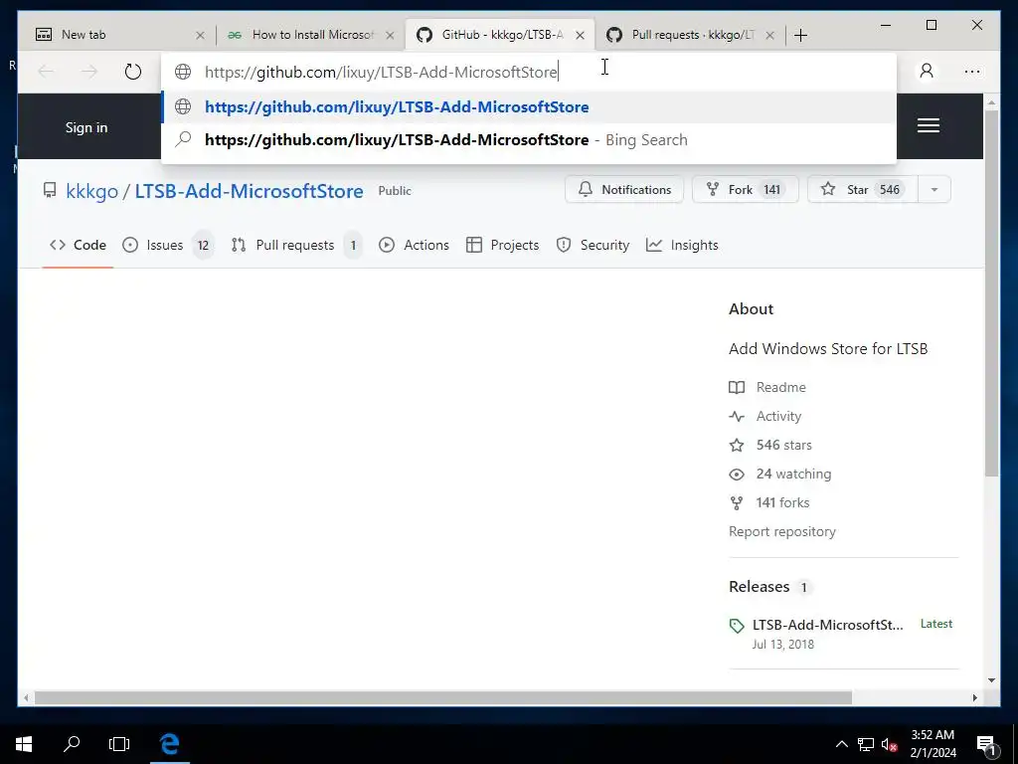The height and width of the screenshot is (764, 1018).
Task: Click the Notifications bell button
Action: pos(624,189)
